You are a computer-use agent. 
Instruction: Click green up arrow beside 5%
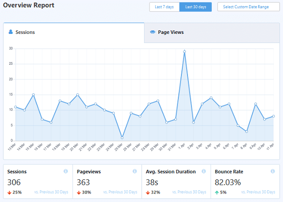pos(217,192)
